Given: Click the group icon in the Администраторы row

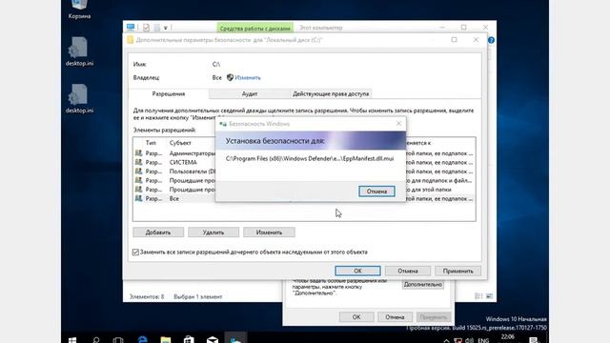Looking at the screenshot, I should pos(138,153).
